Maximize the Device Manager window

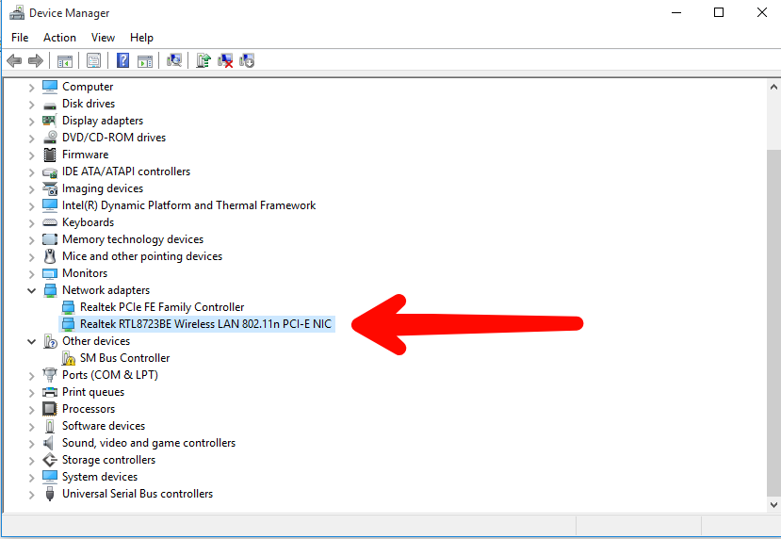point(719,12)
